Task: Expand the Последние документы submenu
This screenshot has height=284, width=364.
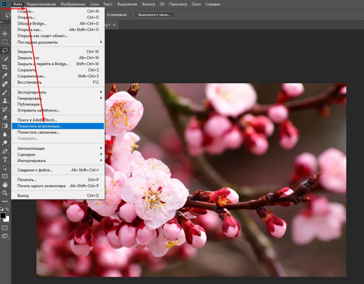Action: (x=58, y=42)
